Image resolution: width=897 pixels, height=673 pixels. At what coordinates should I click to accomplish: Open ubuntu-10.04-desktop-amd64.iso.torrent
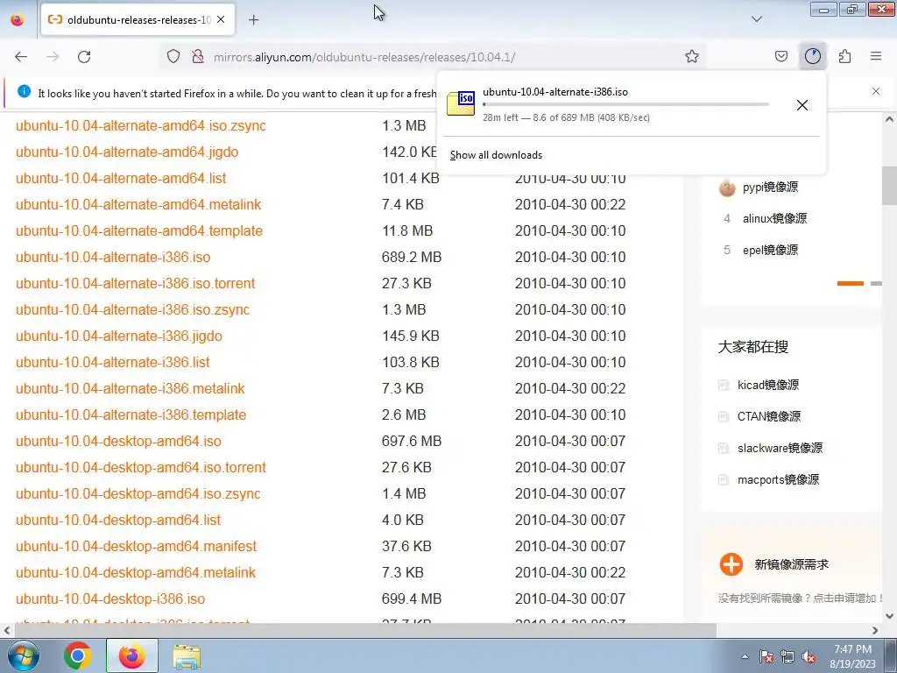point(141,468)
